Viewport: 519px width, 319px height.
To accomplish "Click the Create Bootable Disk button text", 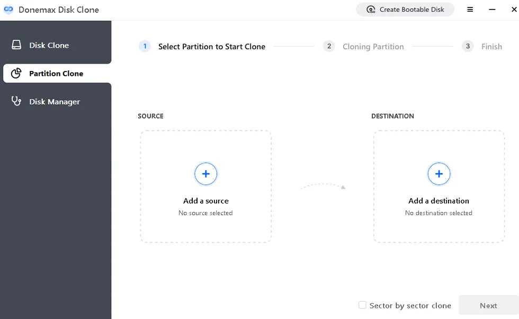I will click(411, 10).
